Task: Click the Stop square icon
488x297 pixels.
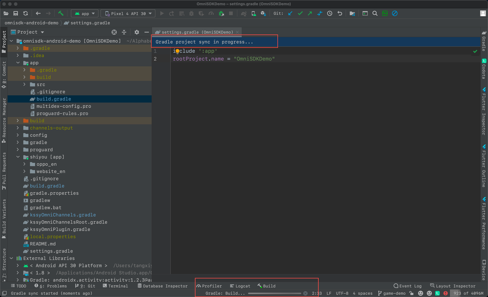Action: pyautogui.click(x=231, y=13)
